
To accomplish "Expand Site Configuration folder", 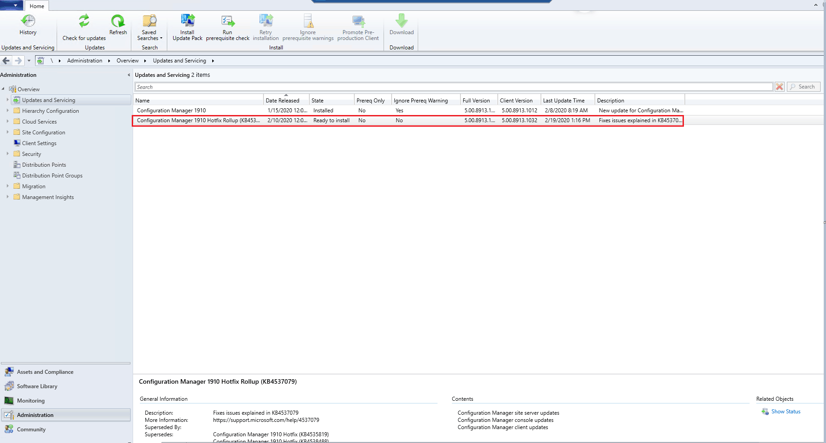I will (8, 132).
